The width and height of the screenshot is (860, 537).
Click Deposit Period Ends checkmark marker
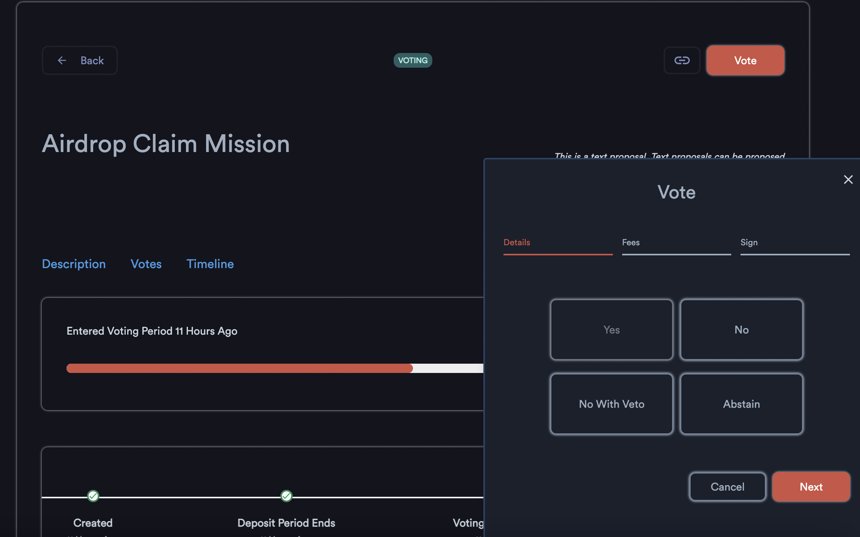286,496
